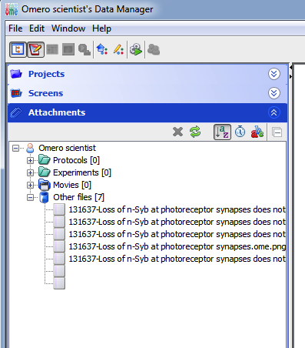This screenshot has height=348, width=305.
Task: Click the green Experiments folder icon
Action: coord(45,172)
